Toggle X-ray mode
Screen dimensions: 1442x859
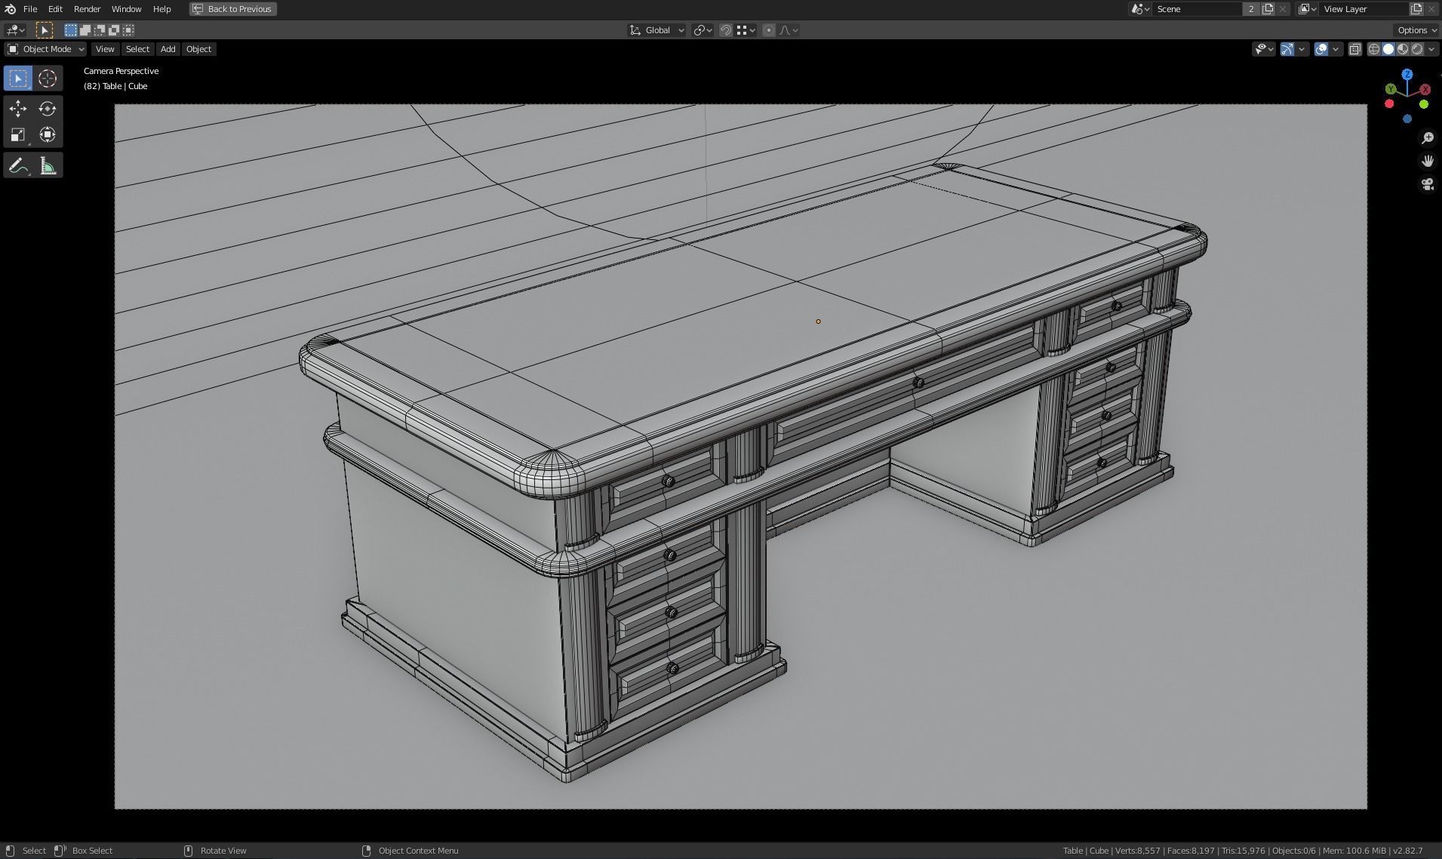(x=1355, y=49)
